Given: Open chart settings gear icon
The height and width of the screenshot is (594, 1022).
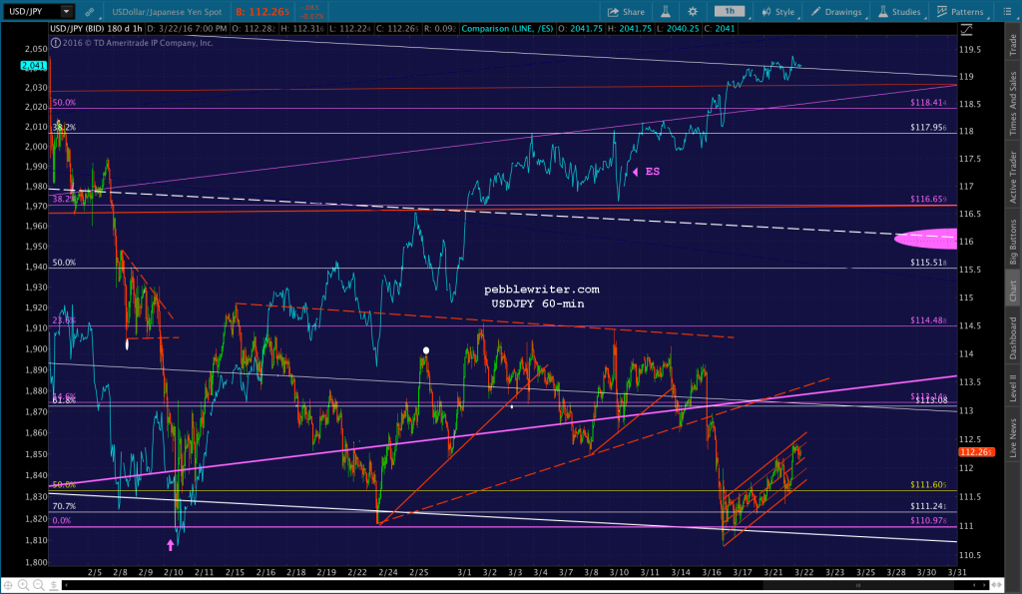Looking at the screenshot, I should (x=693, y=12).
